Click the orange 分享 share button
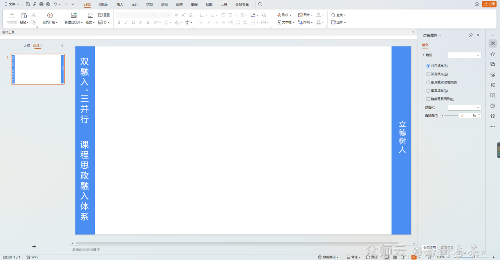 point(489,4)
